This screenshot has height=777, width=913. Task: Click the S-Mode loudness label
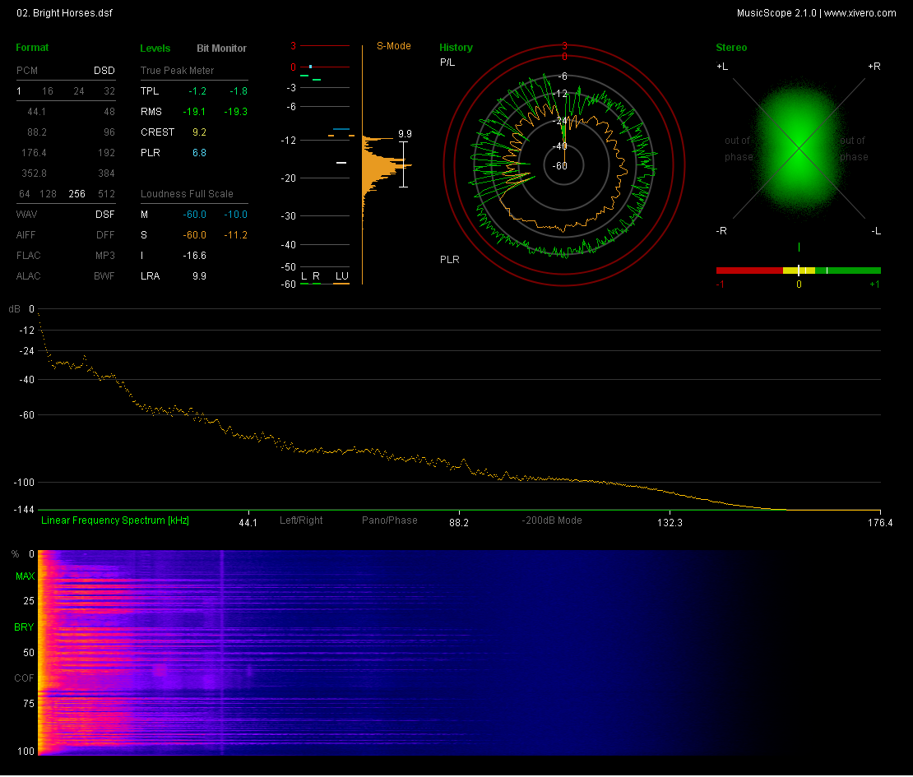(x=393, y=46)
